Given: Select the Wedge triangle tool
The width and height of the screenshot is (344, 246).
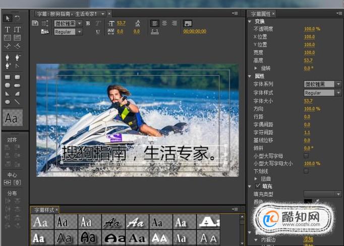Looking at the screenshot, I should [x=7, y=94].
